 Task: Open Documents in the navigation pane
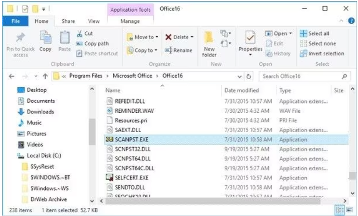pyautogui.click(x=36, y=101)
